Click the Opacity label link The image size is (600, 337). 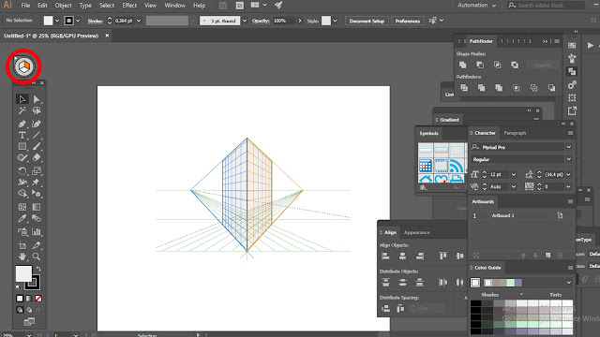(x=261, y=21)
